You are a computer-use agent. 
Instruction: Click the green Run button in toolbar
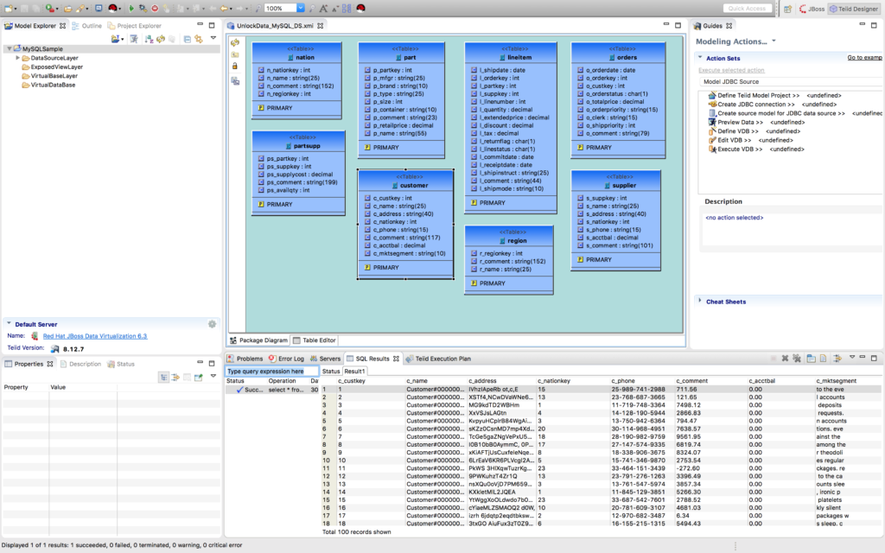(x=131, y=8)
